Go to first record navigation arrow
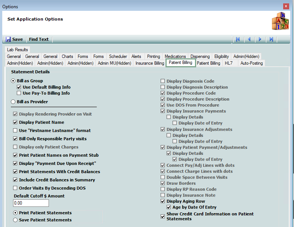 238,39
